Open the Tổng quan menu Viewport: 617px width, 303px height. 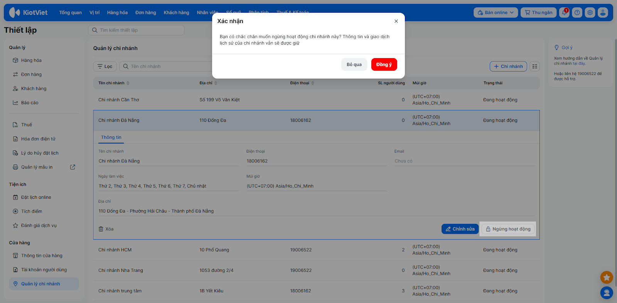[x=70, y=13]
